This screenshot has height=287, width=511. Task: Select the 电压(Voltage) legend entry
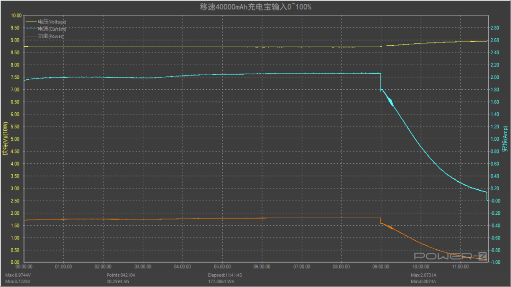[46, 22]
